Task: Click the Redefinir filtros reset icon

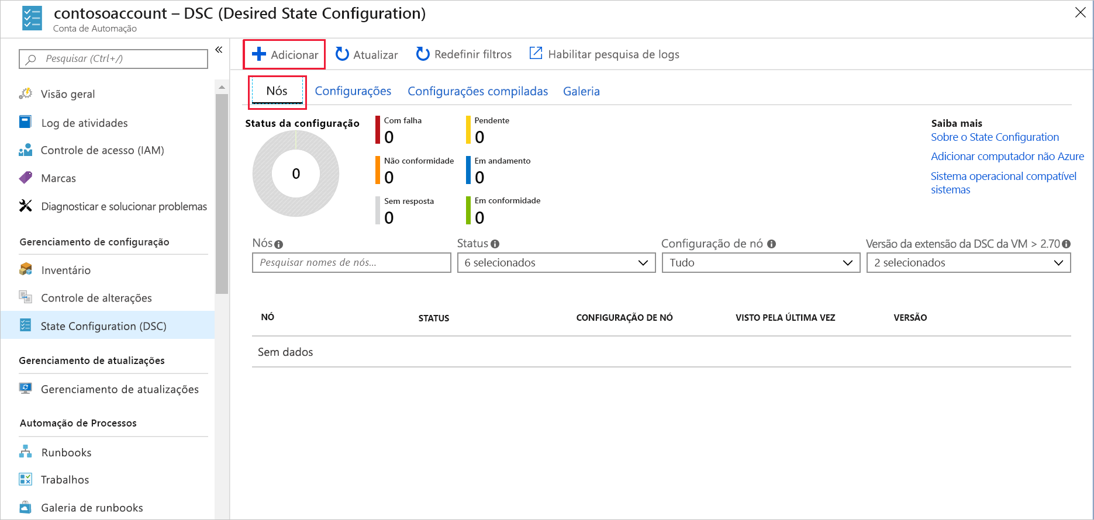Action: pos(423,54)
